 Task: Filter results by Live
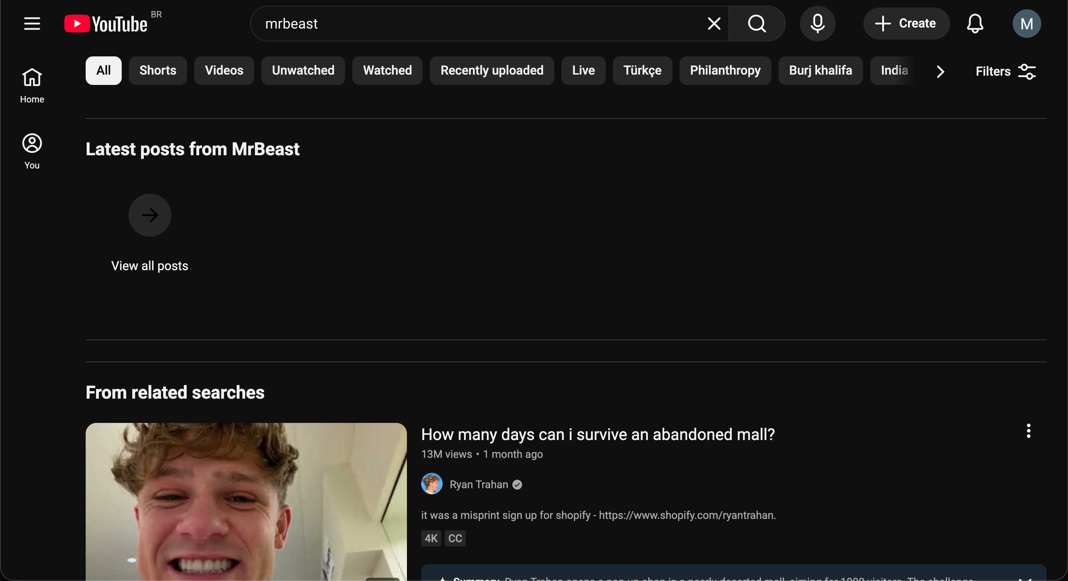click(583, 70)
